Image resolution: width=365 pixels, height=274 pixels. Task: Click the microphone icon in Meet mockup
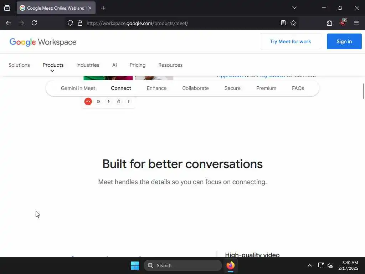(108, 102)
